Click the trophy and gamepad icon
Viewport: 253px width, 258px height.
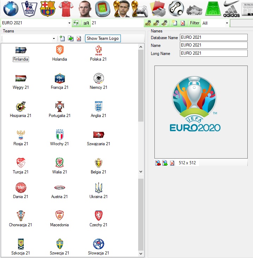click(x=140, y=8)
